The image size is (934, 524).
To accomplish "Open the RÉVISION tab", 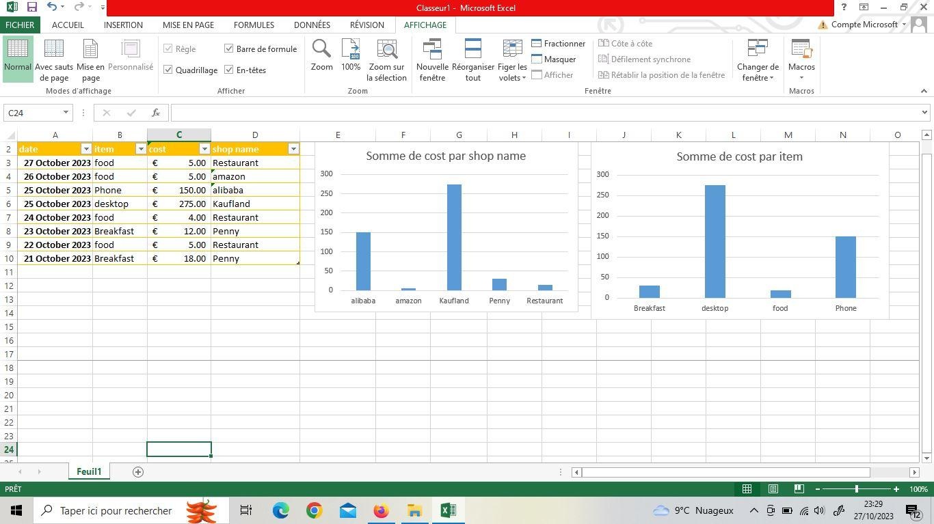I will [366, 25].
